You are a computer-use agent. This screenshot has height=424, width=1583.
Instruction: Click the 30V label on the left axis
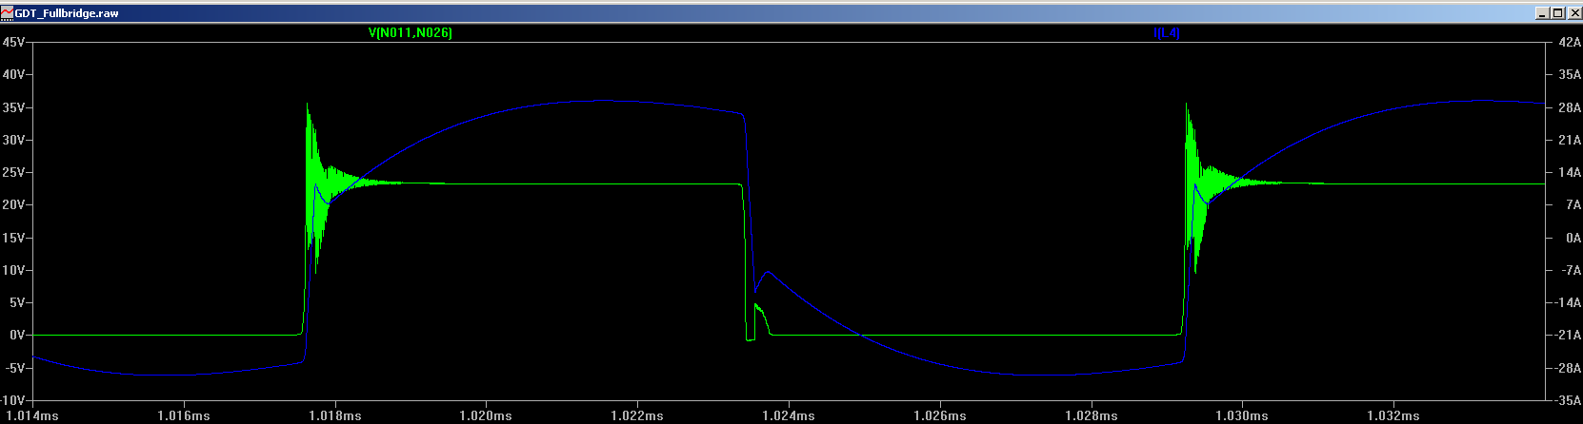pos(13,140)
